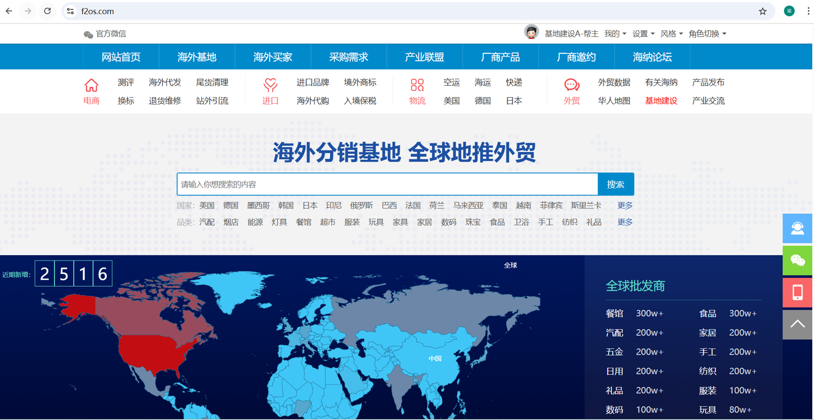Click the Logistics grid icon

[417, 85]
